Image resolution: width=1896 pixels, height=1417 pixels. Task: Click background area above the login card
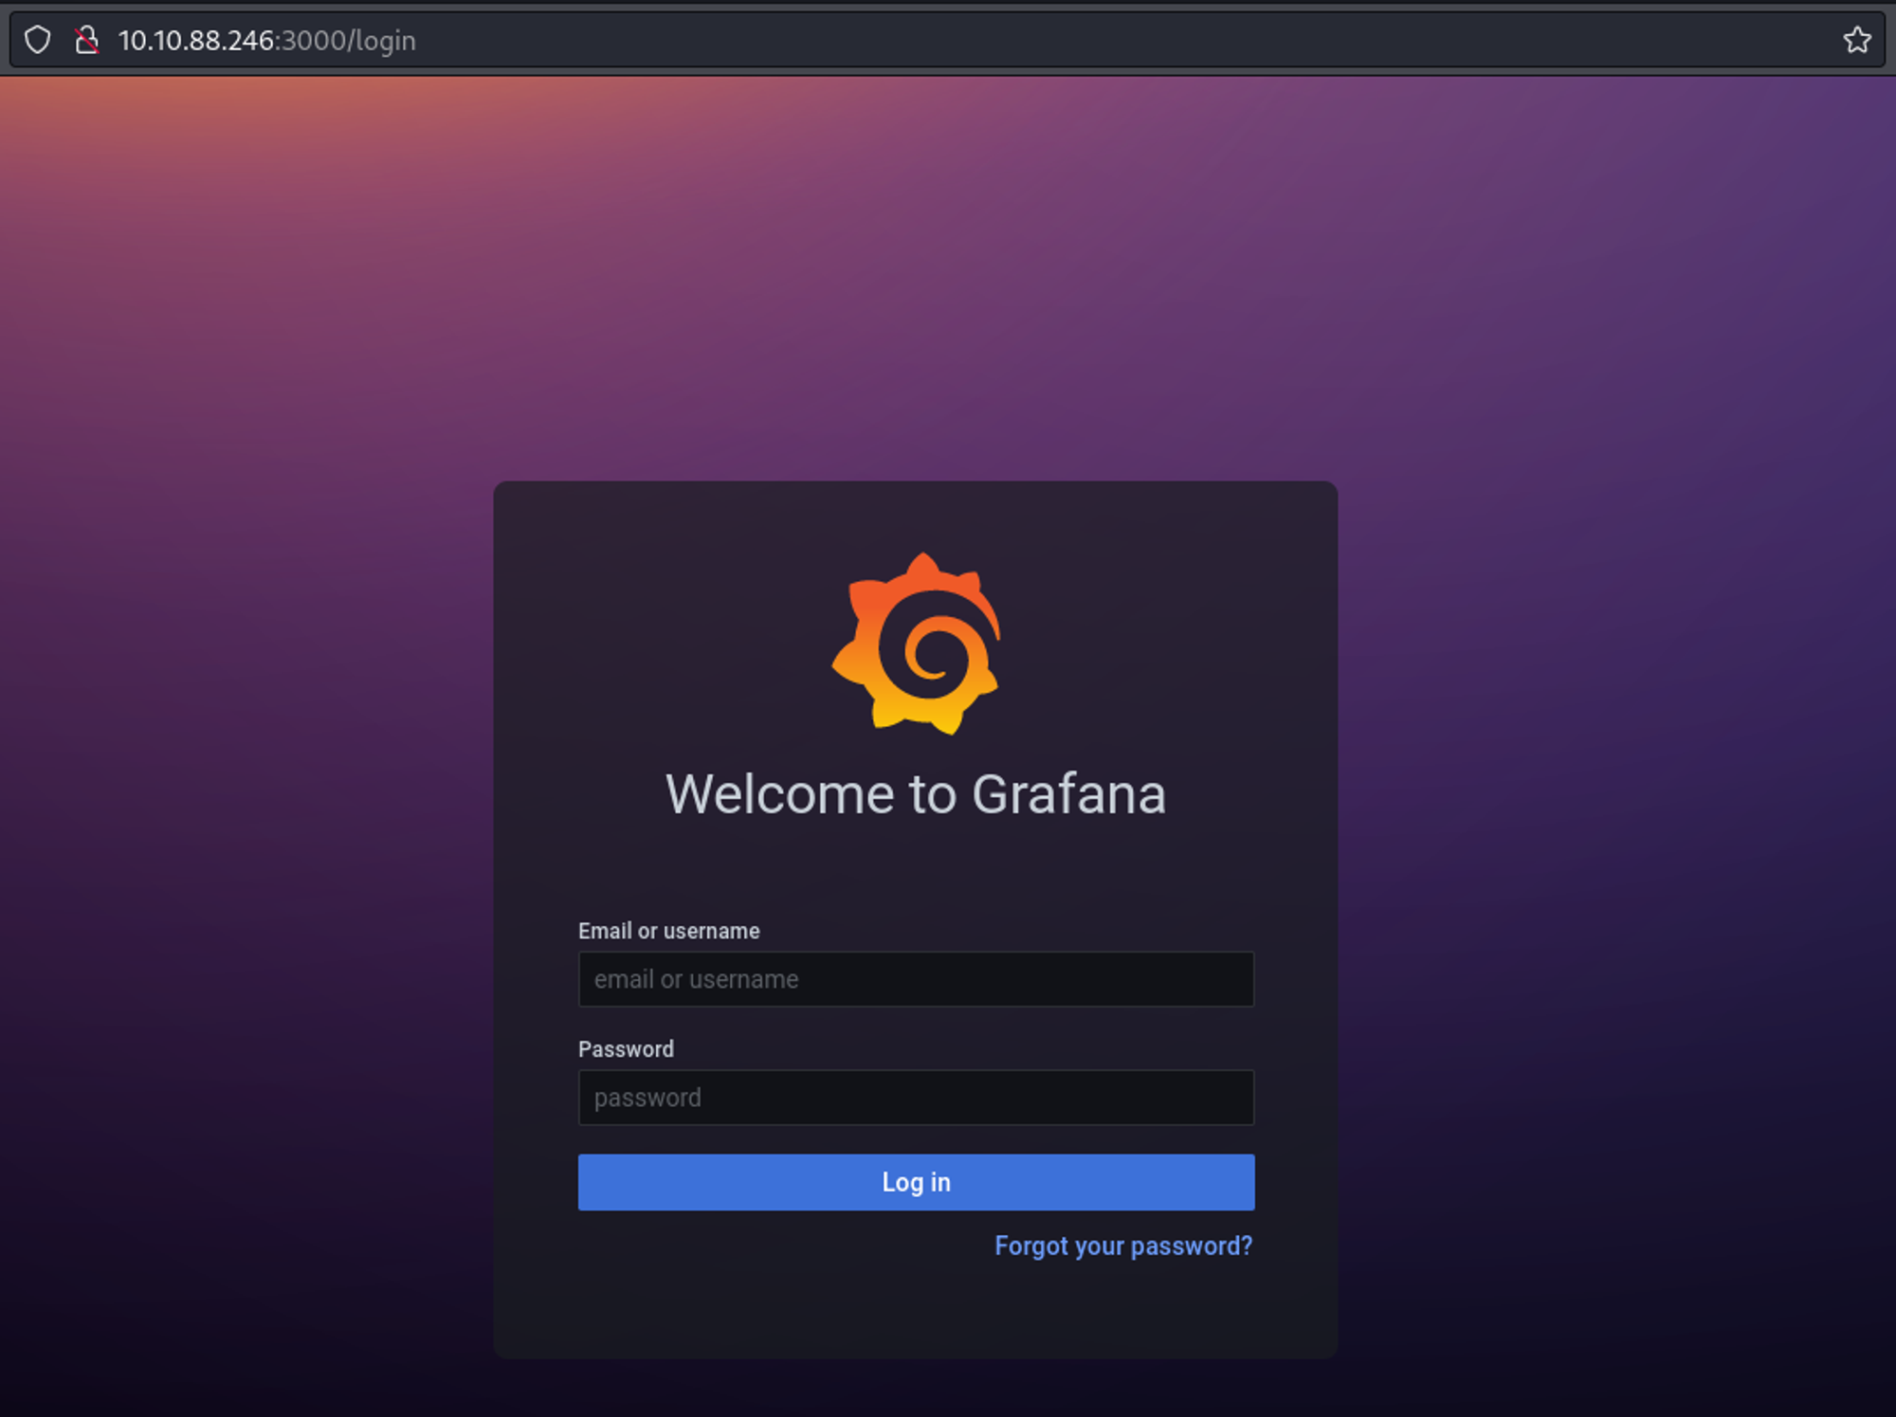click(x=916, y=284)
